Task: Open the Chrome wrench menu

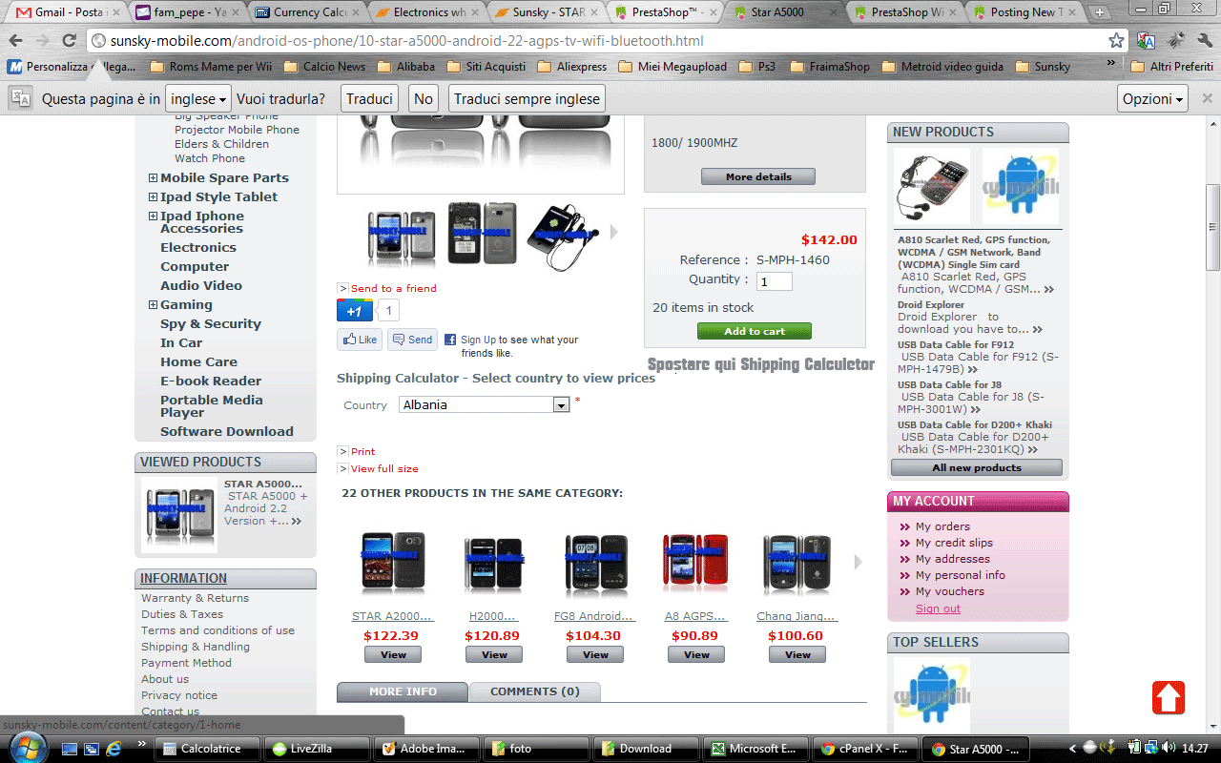Action: pos(1204,41)
